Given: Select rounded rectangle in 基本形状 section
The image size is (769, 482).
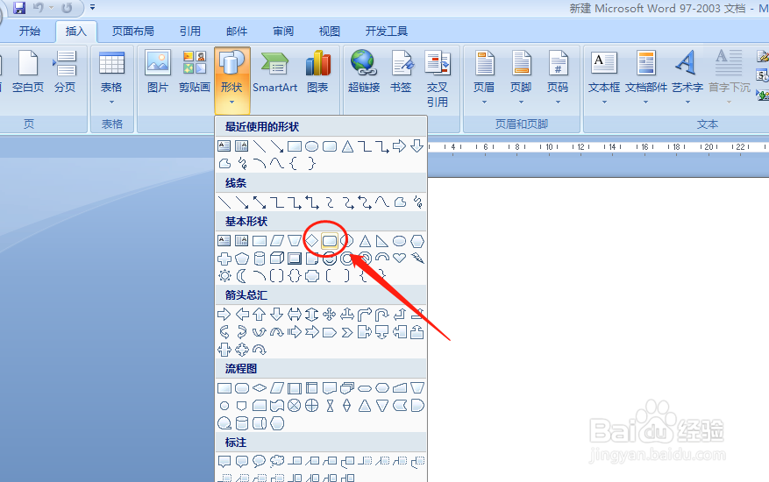Looking at the screenshot, I should coord(330,241).
